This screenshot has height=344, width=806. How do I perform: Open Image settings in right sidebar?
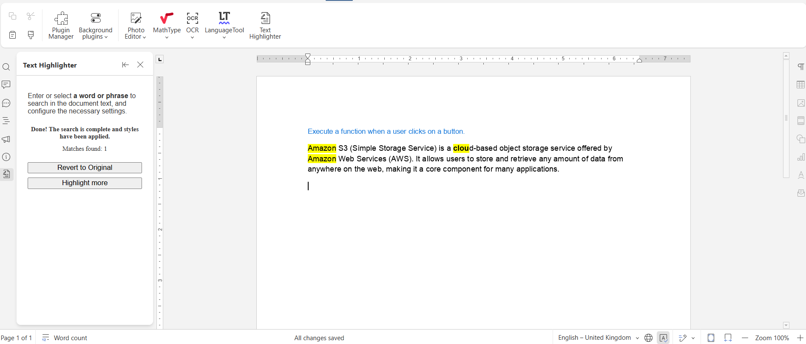[801, 103]
